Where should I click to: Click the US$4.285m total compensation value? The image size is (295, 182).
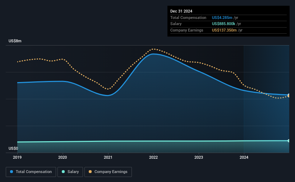222,18
